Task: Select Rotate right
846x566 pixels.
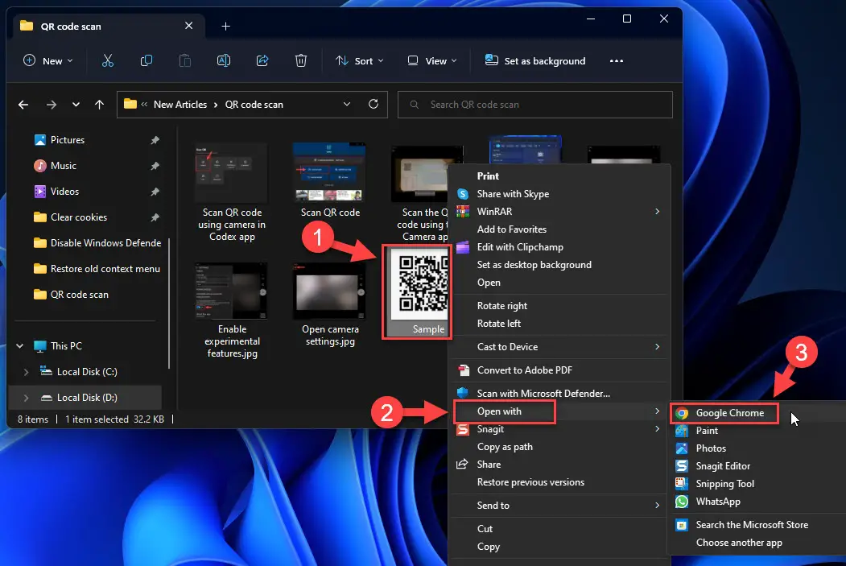Action: click(559, 306)
